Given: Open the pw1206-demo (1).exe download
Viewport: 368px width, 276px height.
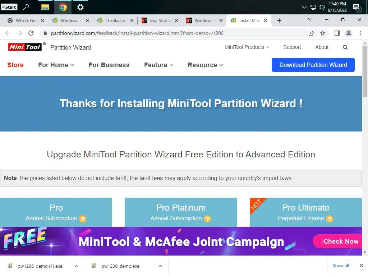Looking at the screenshot, I should (x=40, y=266).
